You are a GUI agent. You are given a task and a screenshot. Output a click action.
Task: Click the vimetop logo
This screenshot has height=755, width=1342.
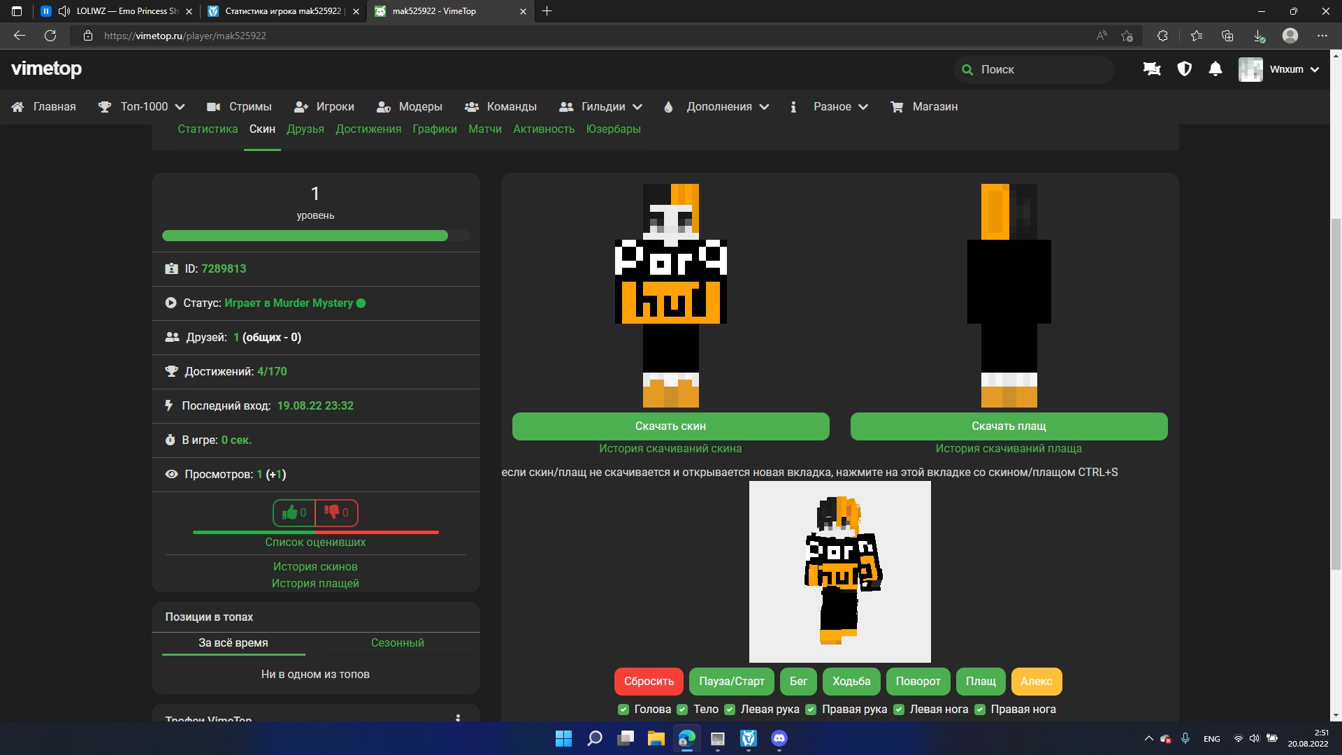click(x=47, y=69)
